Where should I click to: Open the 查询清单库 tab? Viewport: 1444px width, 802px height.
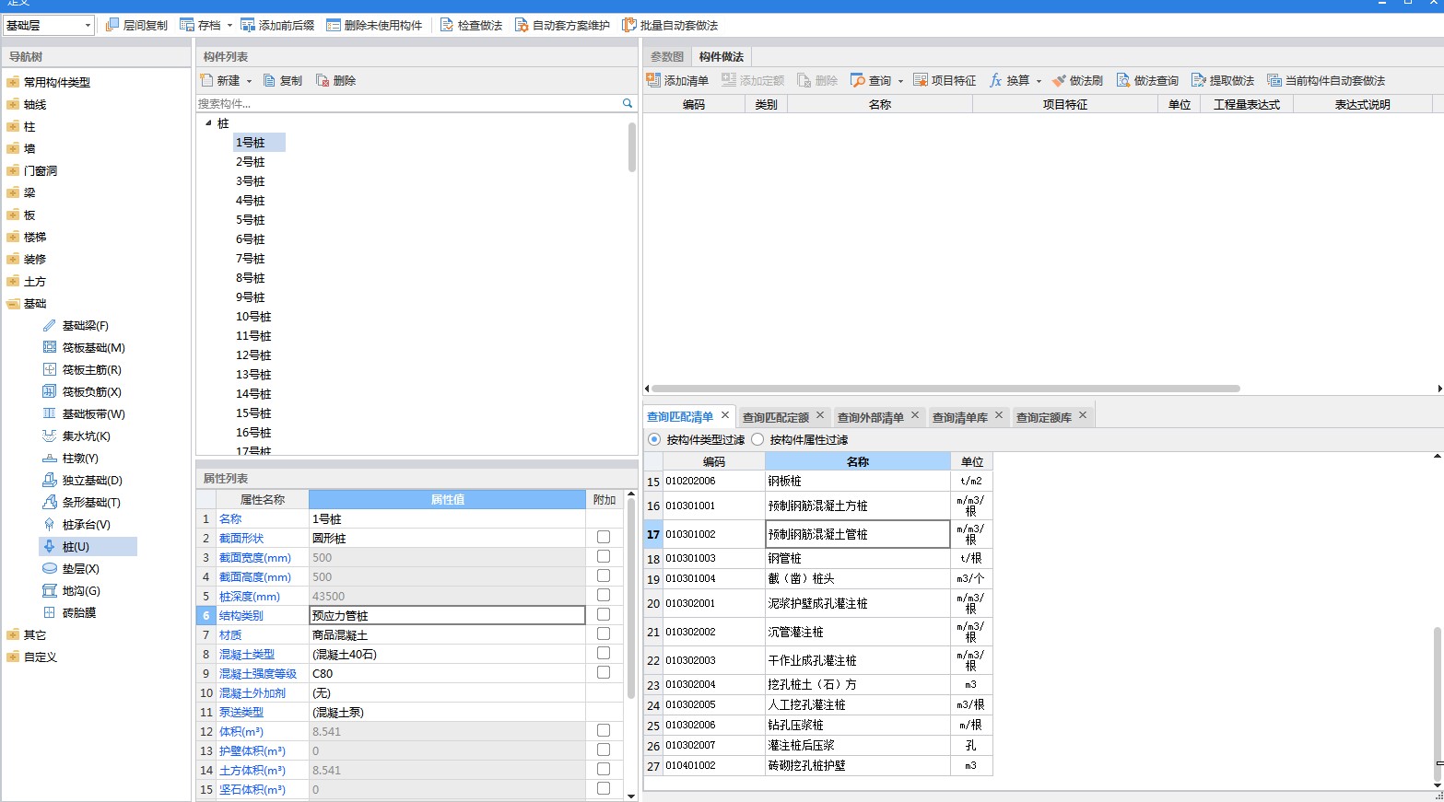[x=960, y=417]
